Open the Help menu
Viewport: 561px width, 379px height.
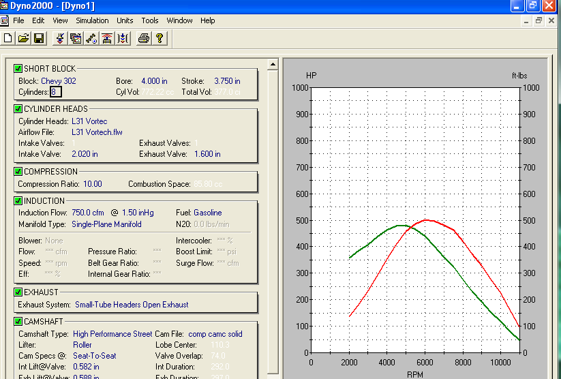(x=207, y=20)
